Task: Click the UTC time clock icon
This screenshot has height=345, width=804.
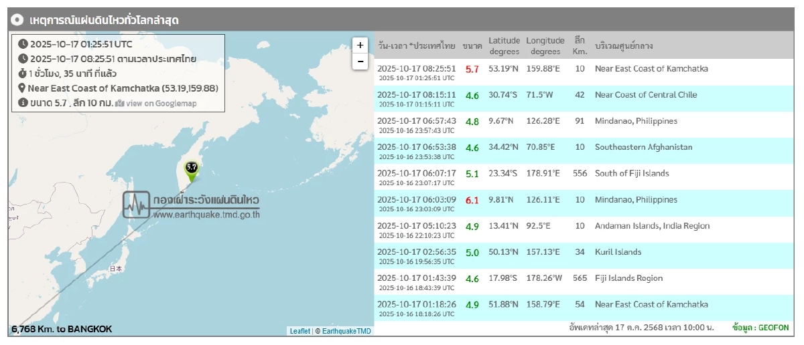Action: click(x=23, y=44)
